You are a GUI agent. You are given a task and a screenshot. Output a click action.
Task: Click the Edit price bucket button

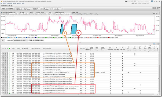click(34, 40)
